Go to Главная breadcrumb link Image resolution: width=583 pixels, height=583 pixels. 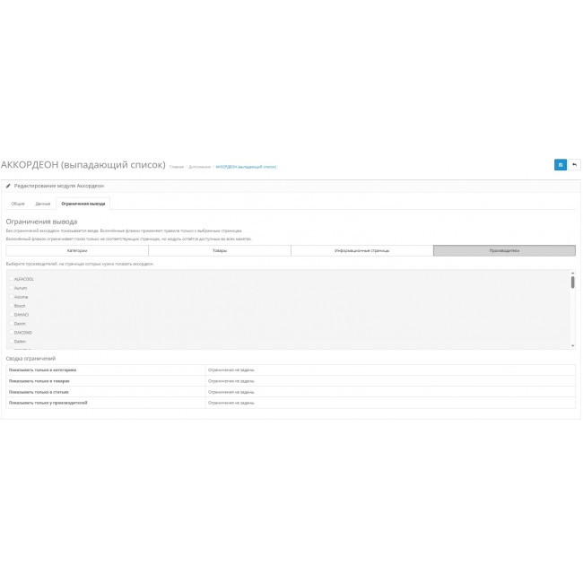click(177, 167)
